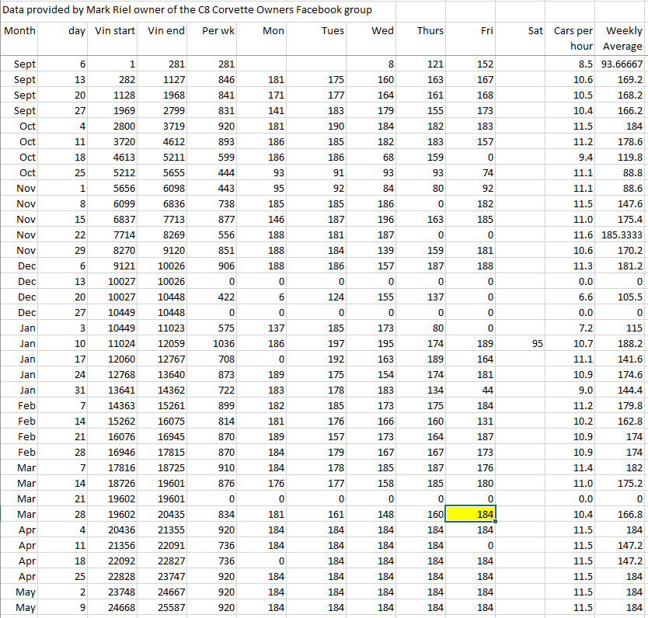This screenshot has width=648, height=618.
Task: Select the yellow highlighted Fri cell
Action: (x=470, y=514)
